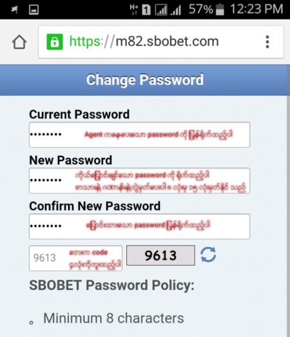Click the captcha code input box

[x=75, y=258]
